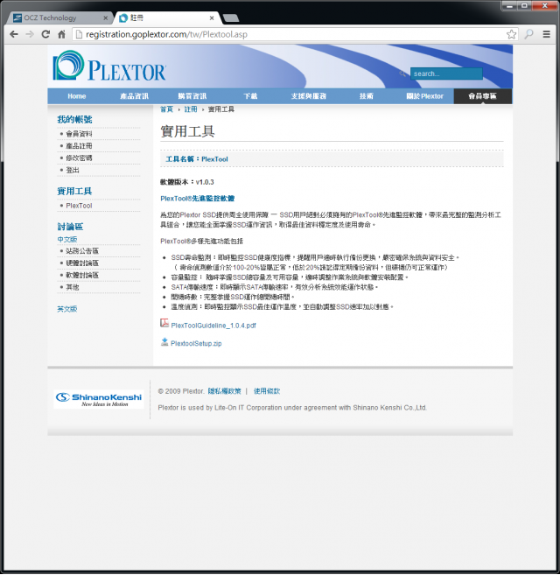
Task: Click the 註冊 breadcrumb link
Action: [191, 109]
